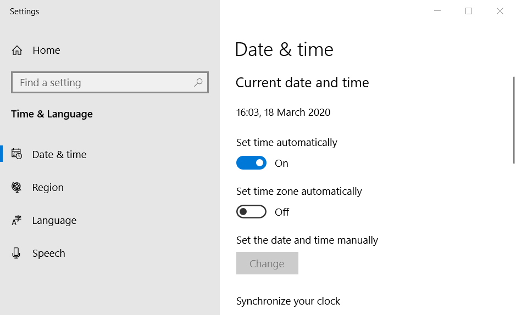Screen dimensions: 516x315
Task: Click the Region globe icon
Action: 16,187
